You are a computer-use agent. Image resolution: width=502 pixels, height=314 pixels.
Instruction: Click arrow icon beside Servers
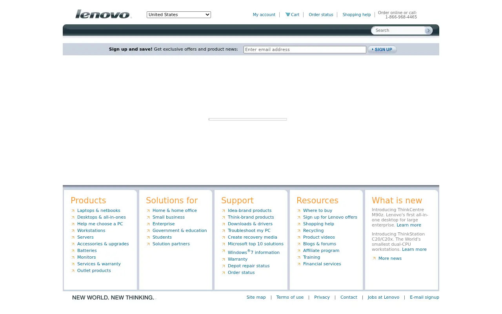click(73, 237)
